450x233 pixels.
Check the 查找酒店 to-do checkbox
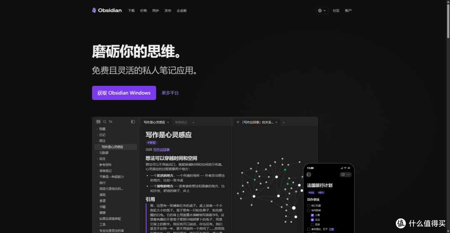[x=308, y=229]
